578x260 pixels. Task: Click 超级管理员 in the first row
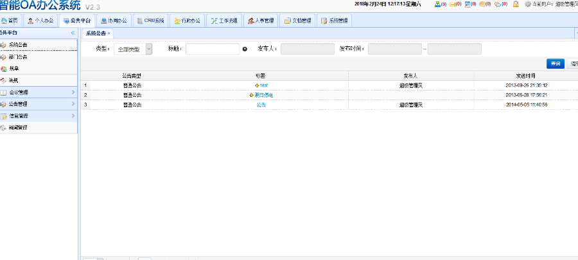pyautogui.click(x=410, y=85)
